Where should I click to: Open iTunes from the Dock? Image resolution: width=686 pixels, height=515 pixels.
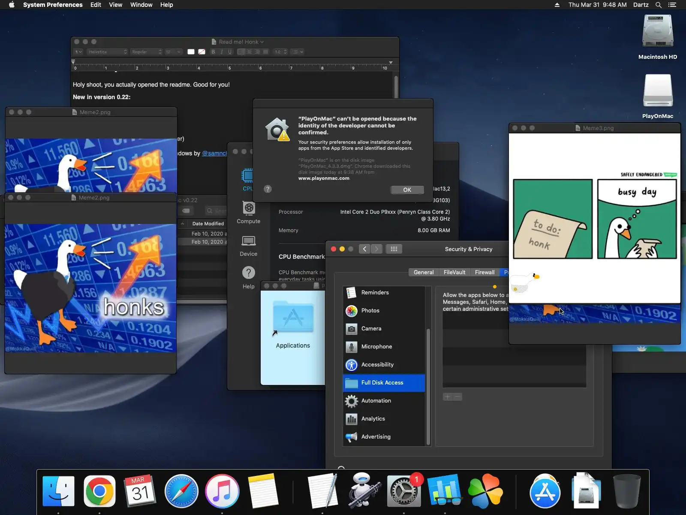[x=222, y=491]
